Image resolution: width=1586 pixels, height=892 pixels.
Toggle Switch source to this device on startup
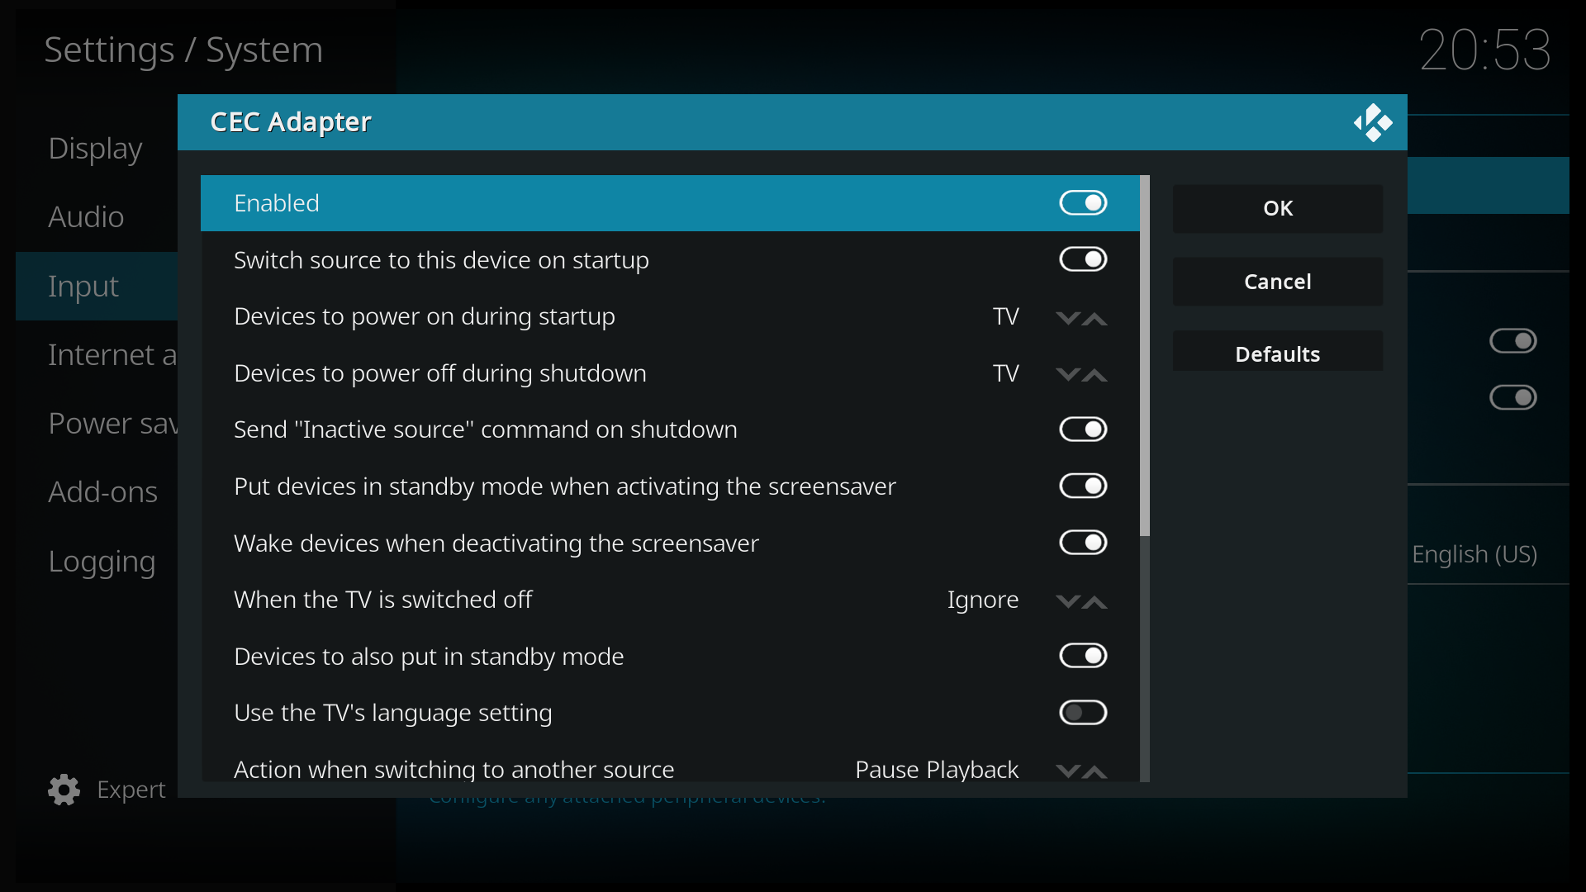tap(1082, 259)
